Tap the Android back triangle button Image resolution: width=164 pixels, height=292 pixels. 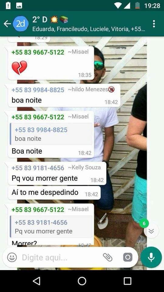36,281
